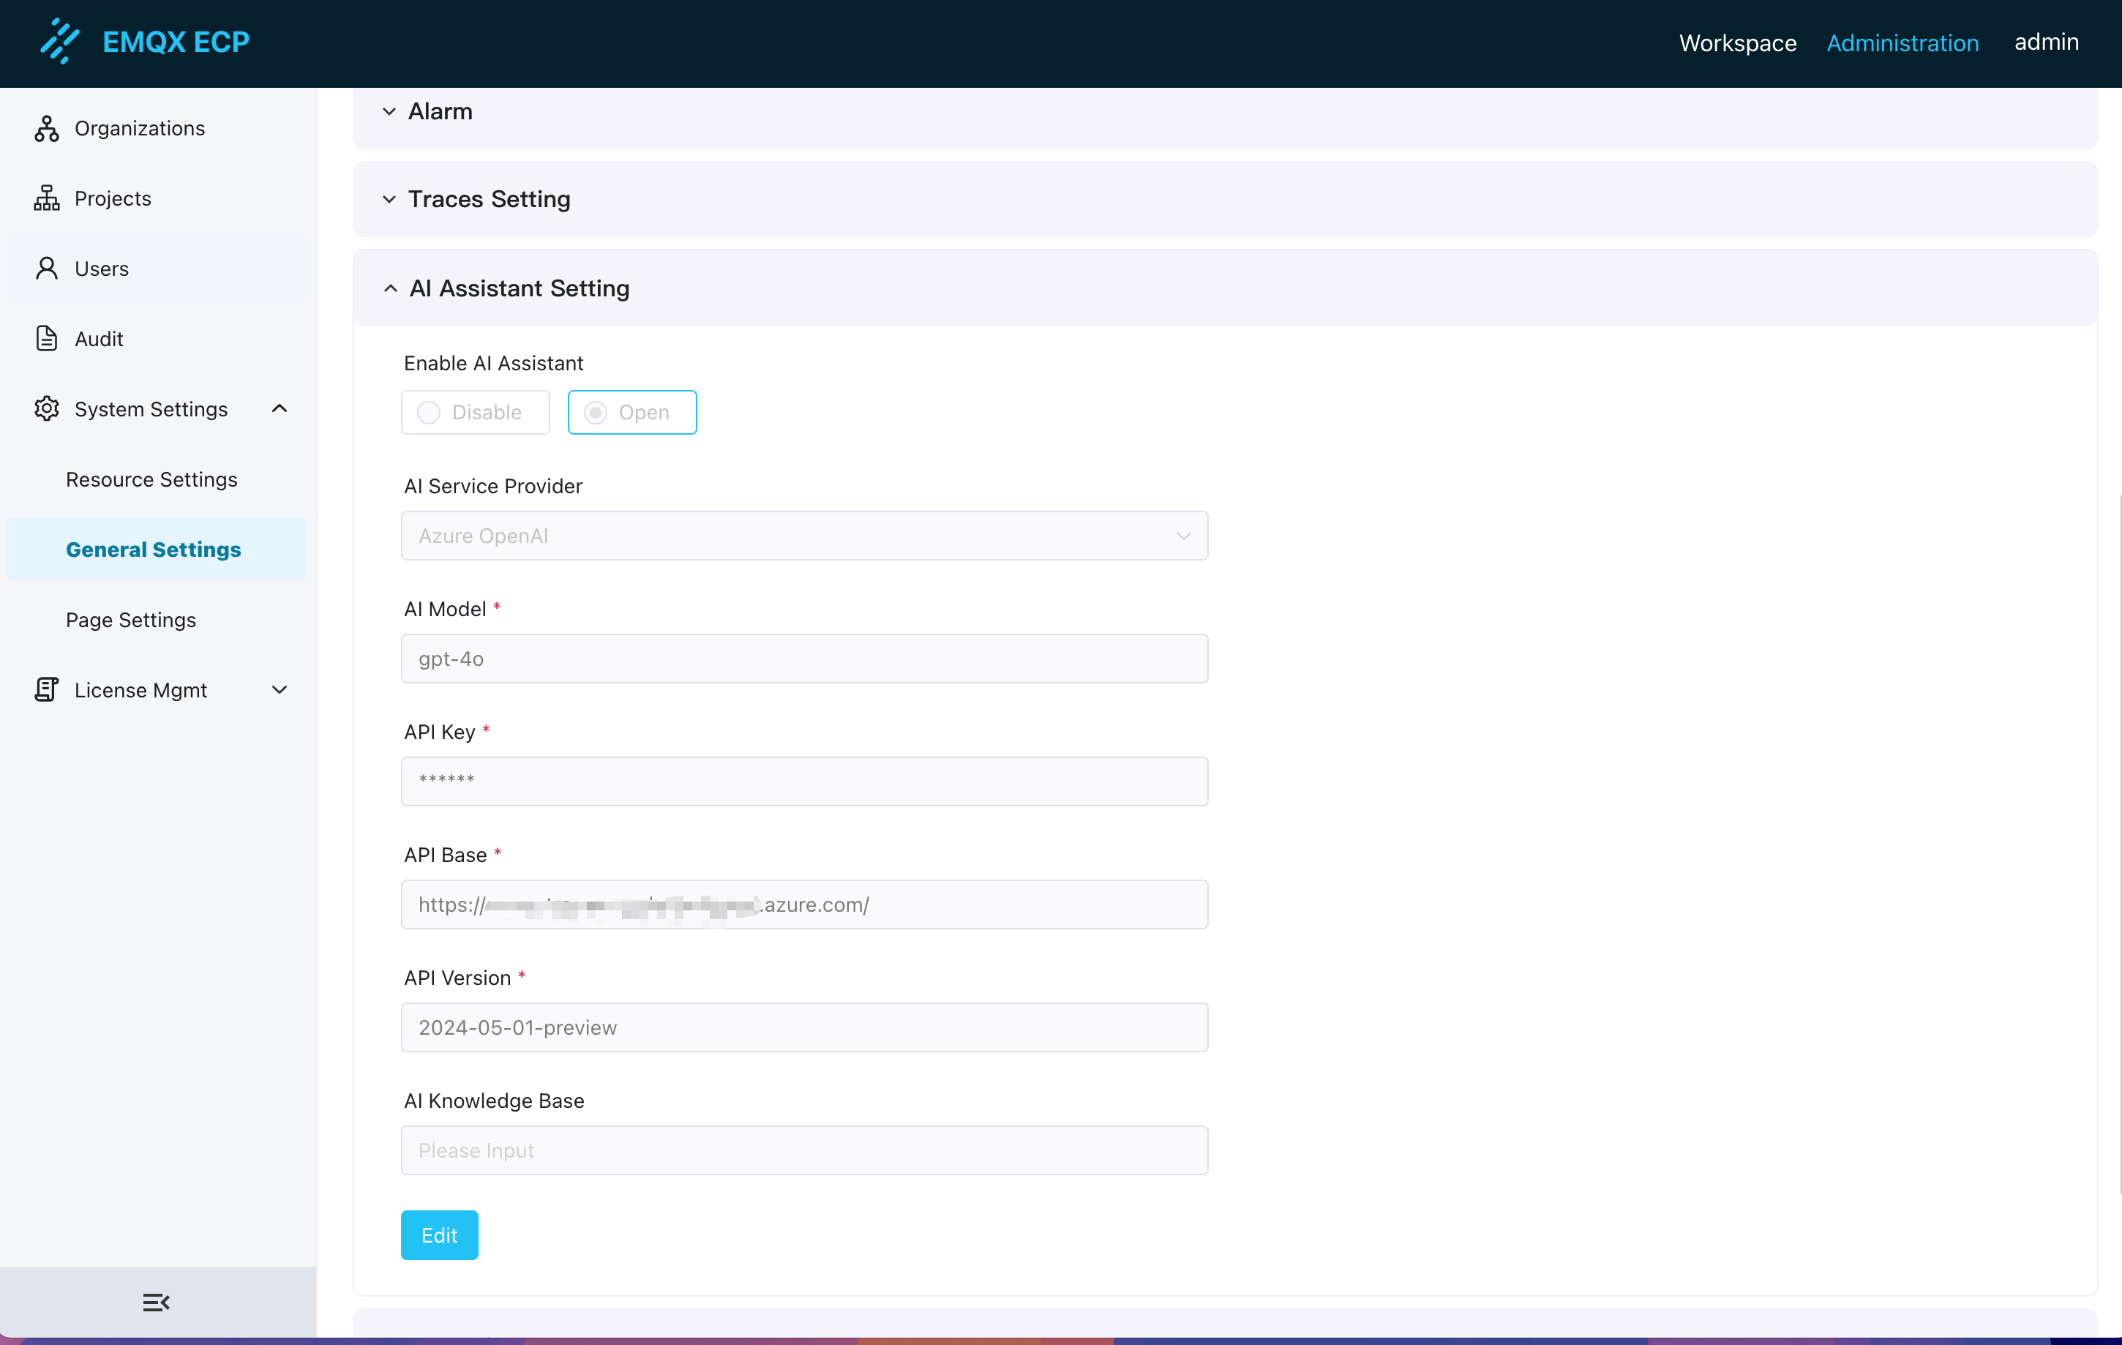
Task: Collapse the sidebar with bottom menu icon
Action: tap(156, 1302)
